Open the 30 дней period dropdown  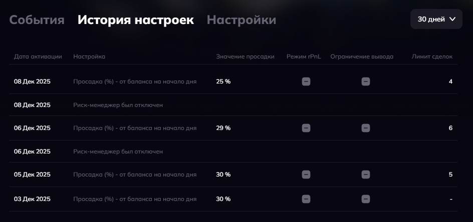coord(436,19)
